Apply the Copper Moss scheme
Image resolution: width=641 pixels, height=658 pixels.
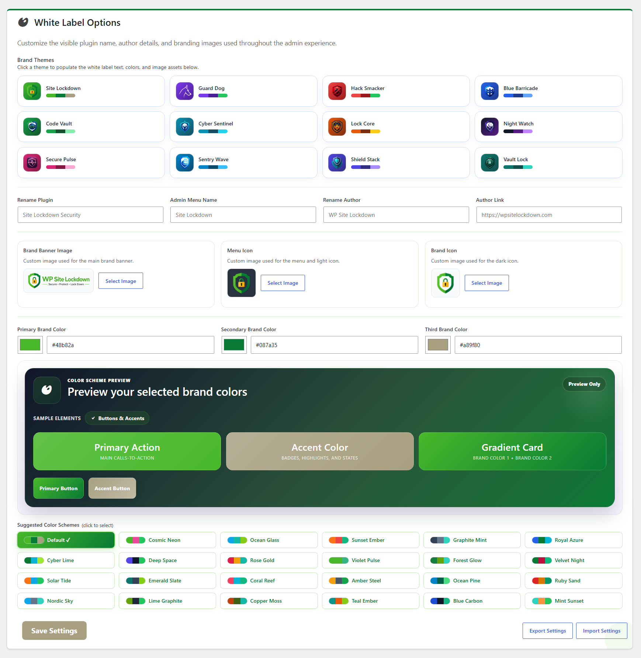(x=269, y=601)
